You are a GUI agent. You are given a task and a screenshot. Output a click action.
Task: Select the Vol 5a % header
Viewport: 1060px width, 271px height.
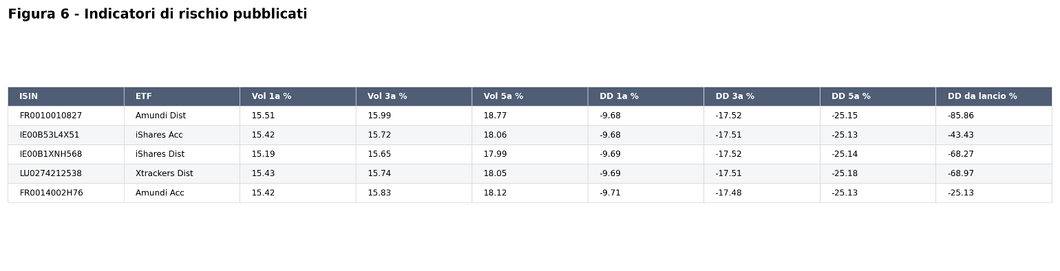(x=529, y=96)
